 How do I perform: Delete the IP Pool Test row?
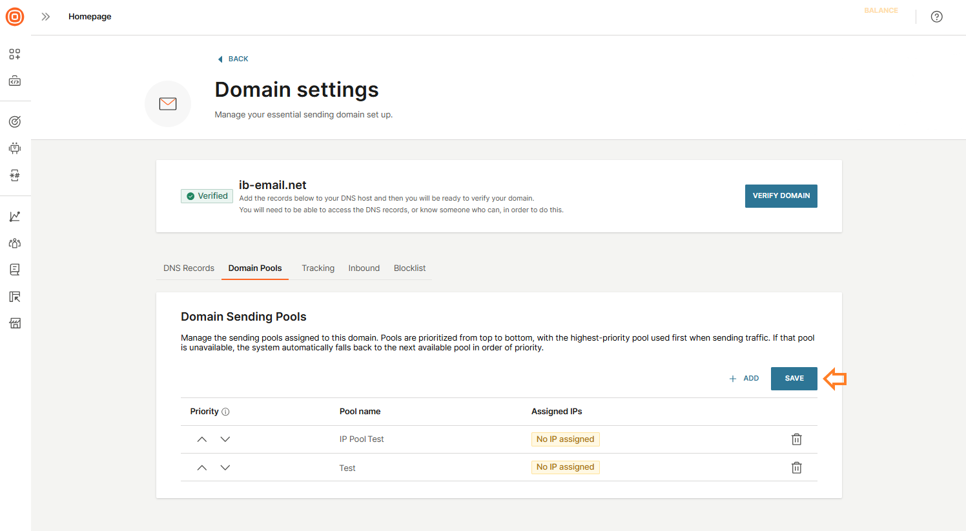pos(796,439)
